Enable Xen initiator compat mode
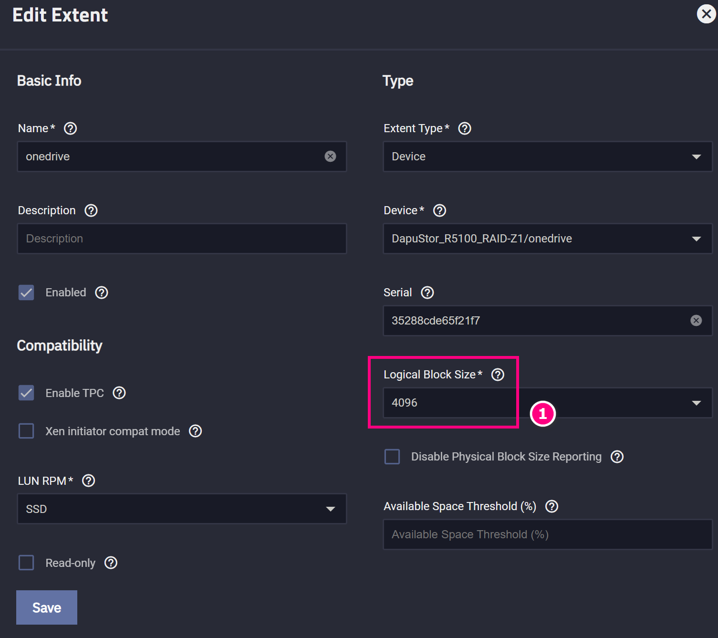The width and height of the screenshot is (718, 638). (x=26, y=431)
